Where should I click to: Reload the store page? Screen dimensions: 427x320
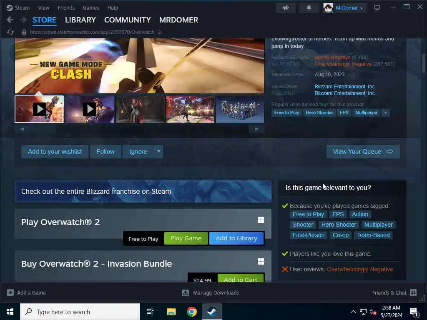pyautogui.click(x=10, y=32)
